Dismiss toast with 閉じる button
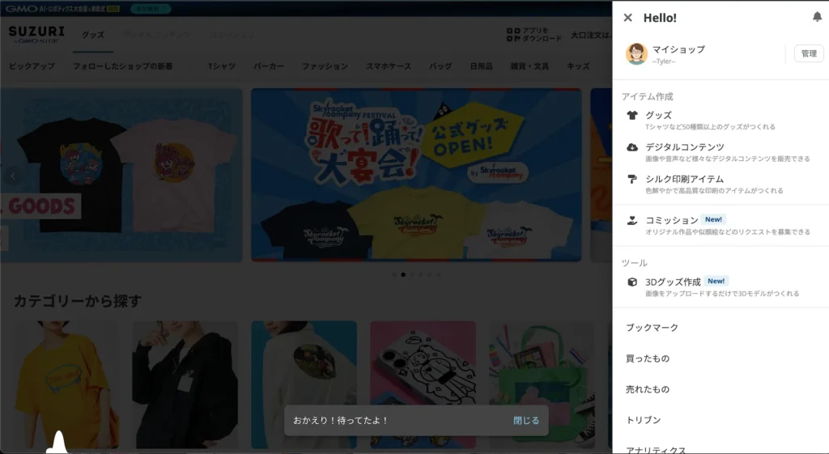Image resolution: width=829 pixels, height=454 pixels. [526, 420]
